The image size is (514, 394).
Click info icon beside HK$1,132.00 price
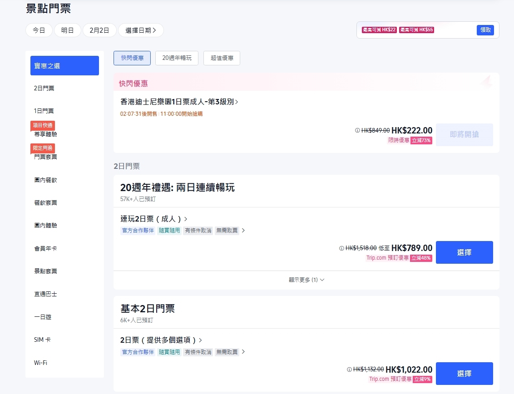pyautogui.click(x=349, y=369)
